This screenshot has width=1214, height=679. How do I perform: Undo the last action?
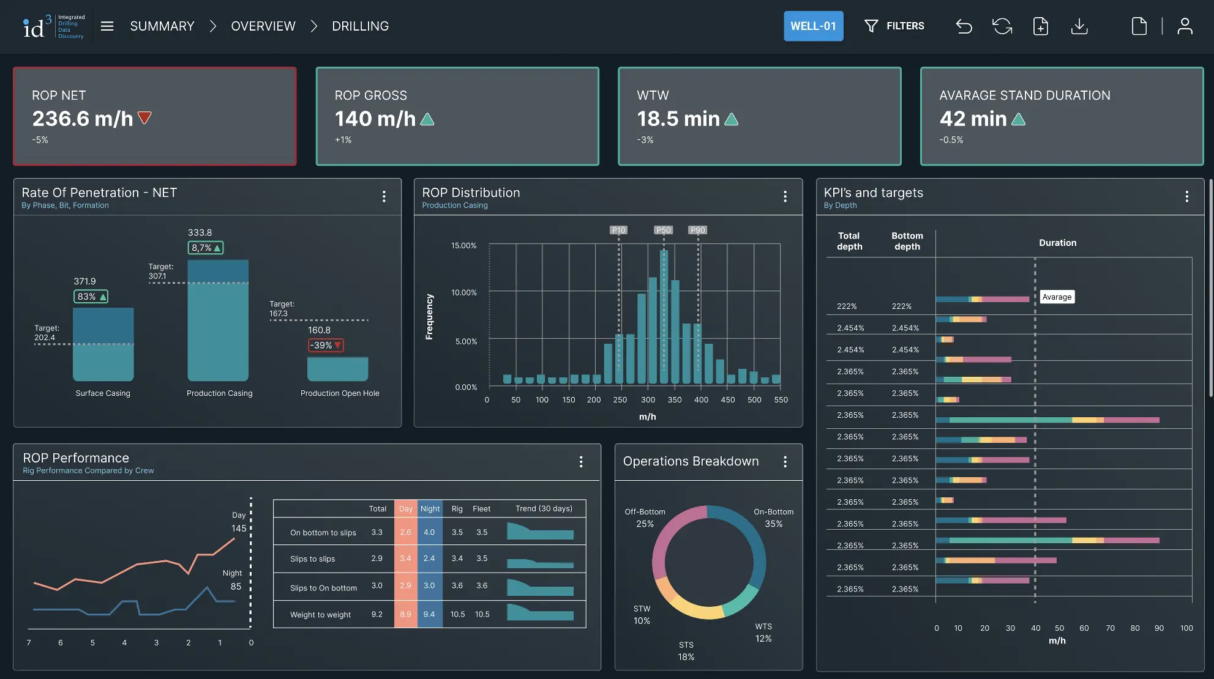pyautogui.click(x=963, y=26)
